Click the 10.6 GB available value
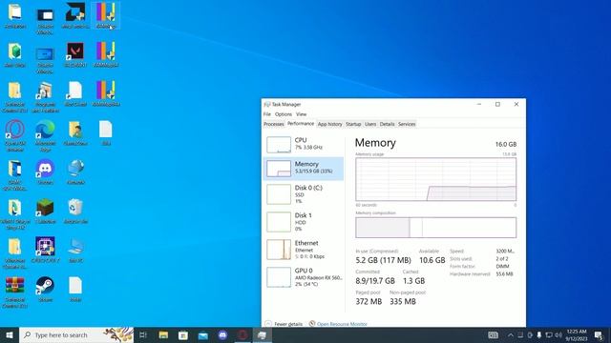The width and height of the screenshot is (611, 343). point(432,260)
